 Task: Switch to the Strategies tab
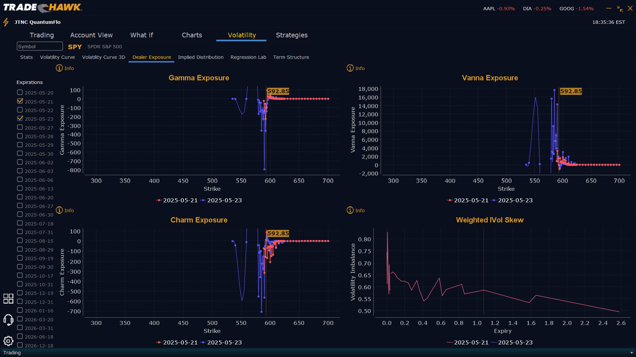pos(291,35)
